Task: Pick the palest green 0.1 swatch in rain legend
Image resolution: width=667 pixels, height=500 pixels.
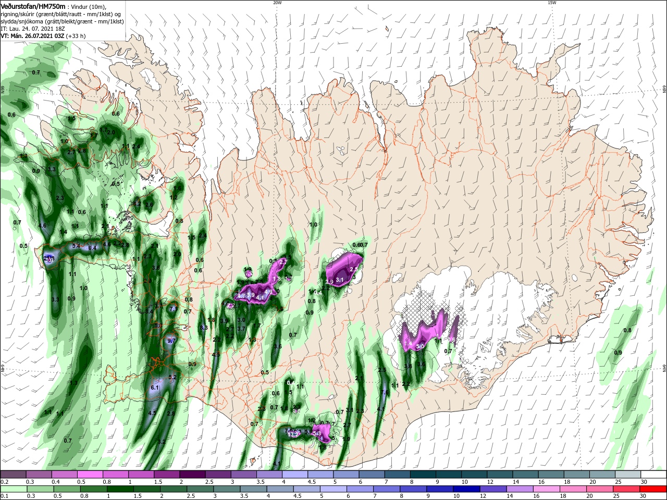Action: (x=14, y=489)
